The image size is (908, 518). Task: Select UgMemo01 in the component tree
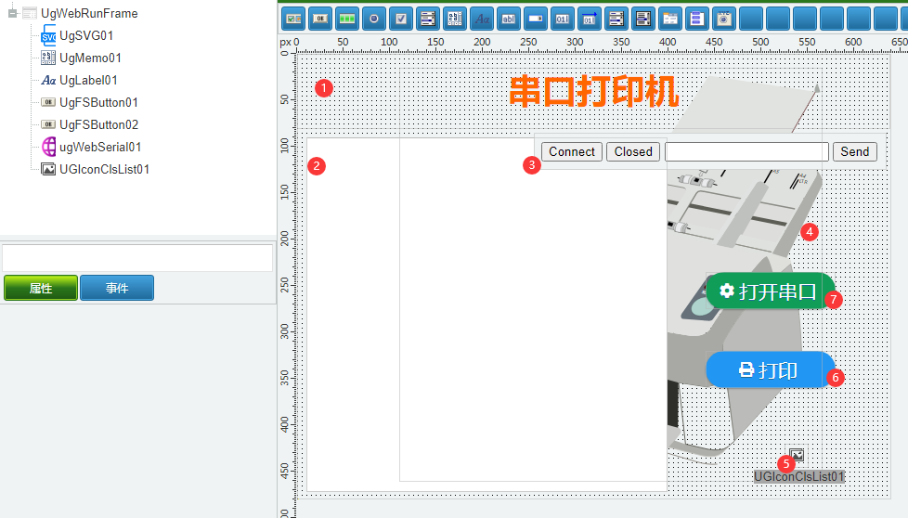click(x=90, y=58)
